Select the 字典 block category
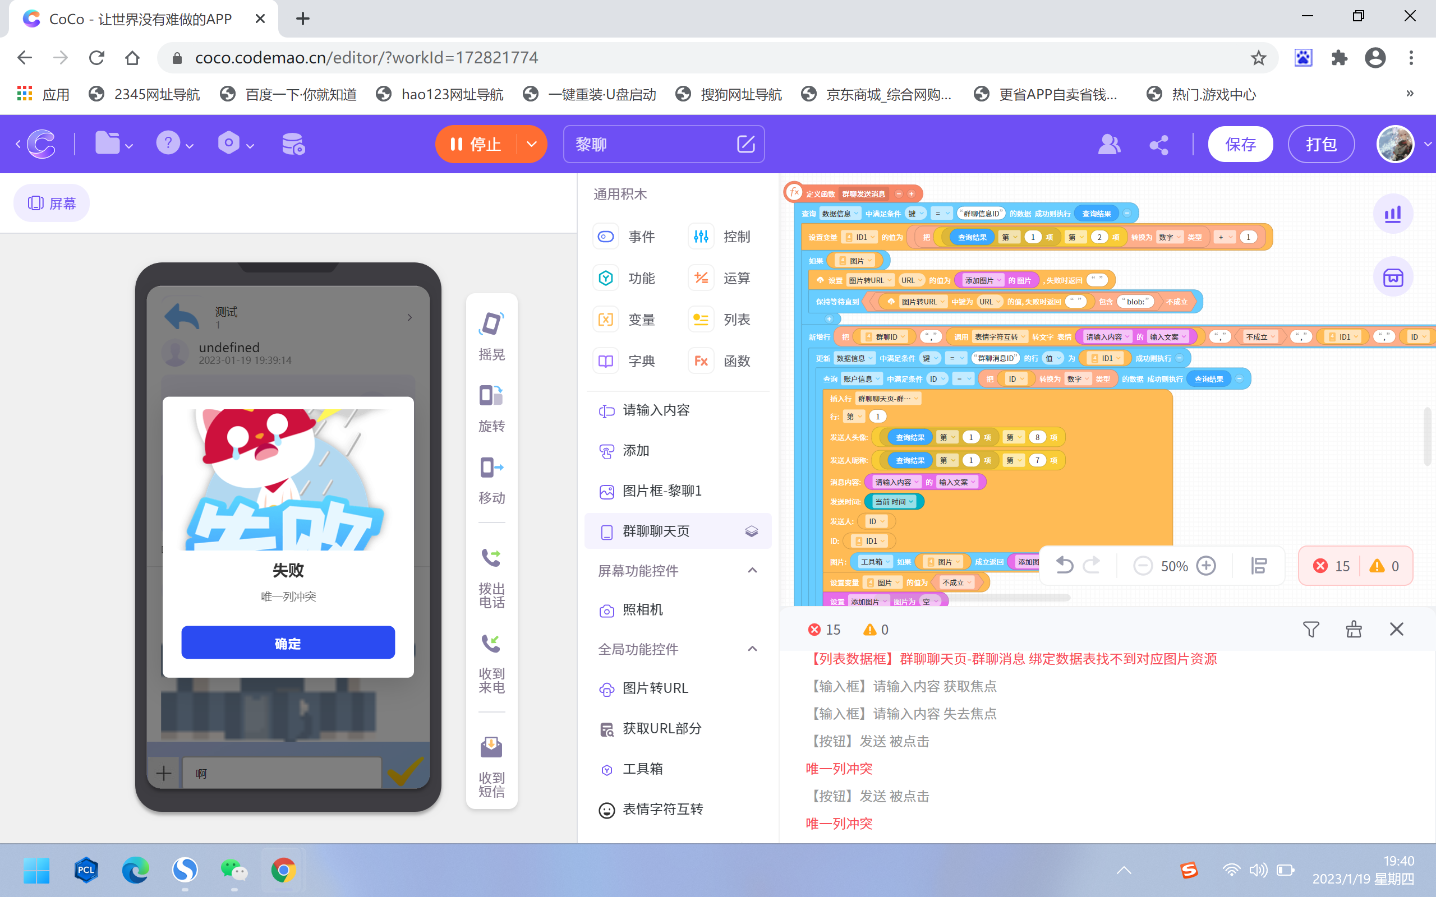The width and height of the screenshot is (1436, 897). 624,361
